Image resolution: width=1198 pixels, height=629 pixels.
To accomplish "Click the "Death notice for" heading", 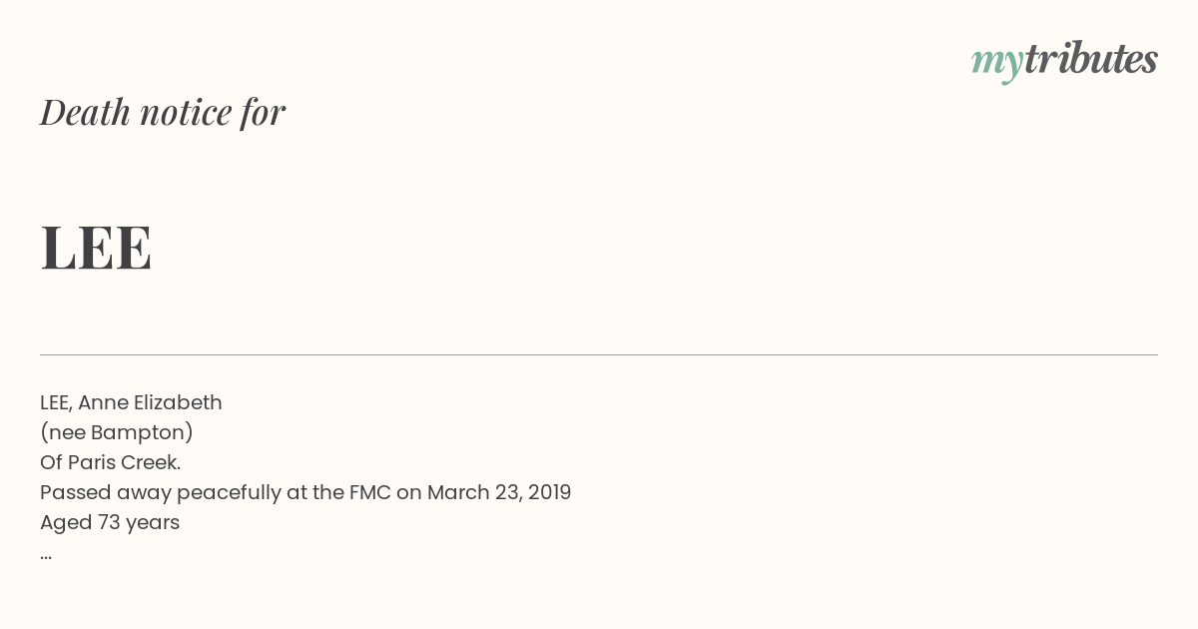I will (x=163, y=112).
